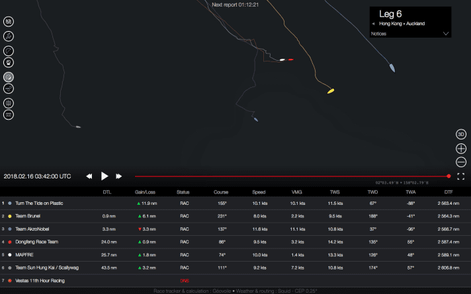Image resolution: width=471 pixels, height=294 pixels.
Task: Rewind the race playback
Action: click(89, 176)
